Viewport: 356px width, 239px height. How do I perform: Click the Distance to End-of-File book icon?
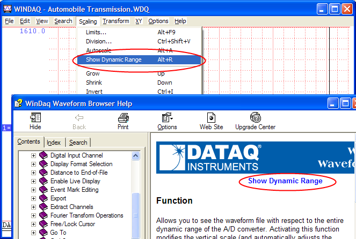click(43, 173)
